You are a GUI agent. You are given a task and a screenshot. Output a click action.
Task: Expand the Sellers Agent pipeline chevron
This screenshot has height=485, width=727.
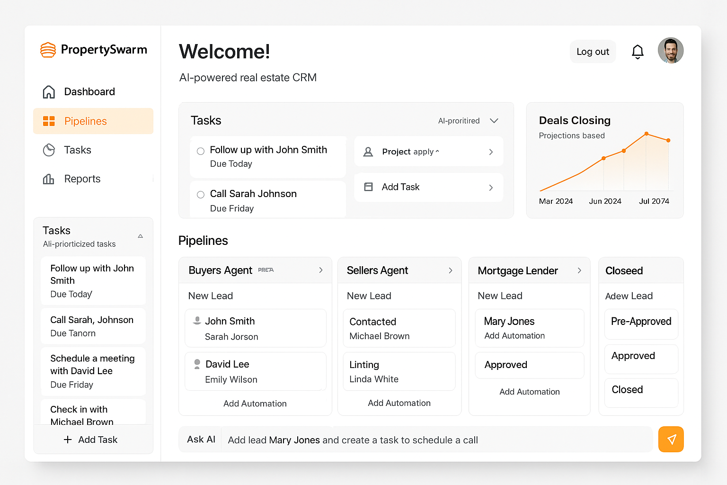click(x=451, y=270)
